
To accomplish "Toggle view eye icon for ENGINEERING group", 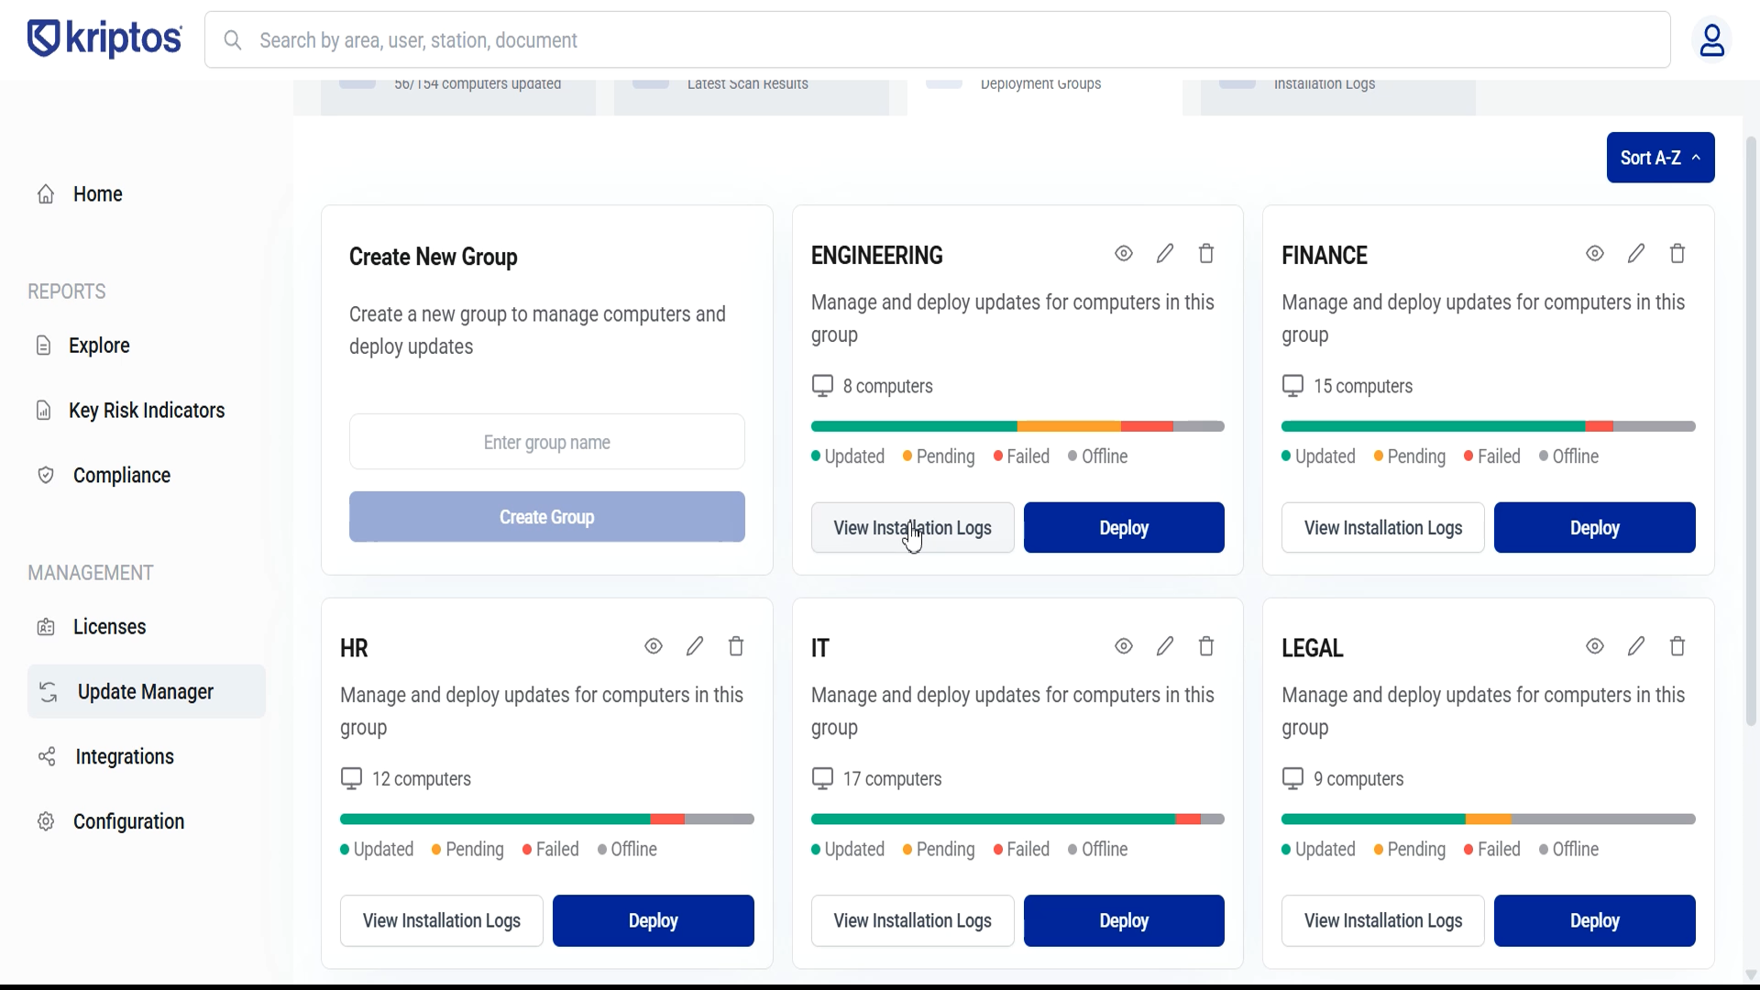I will click(x=1124, y=254).
